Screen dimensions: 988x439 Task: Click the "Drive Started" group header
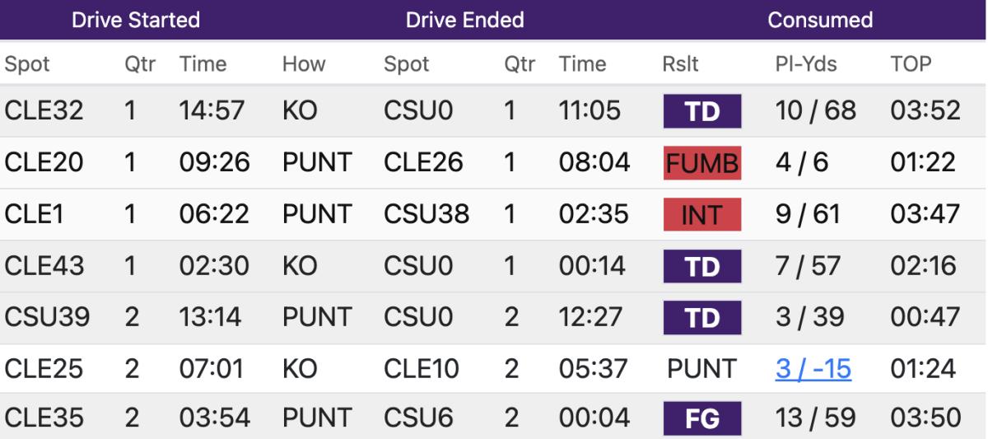click(136, 21)
